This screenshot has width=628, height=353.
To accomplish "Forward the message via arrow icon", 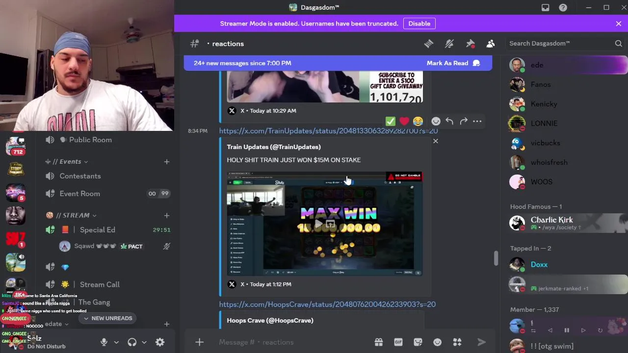I will click(464, 121).
